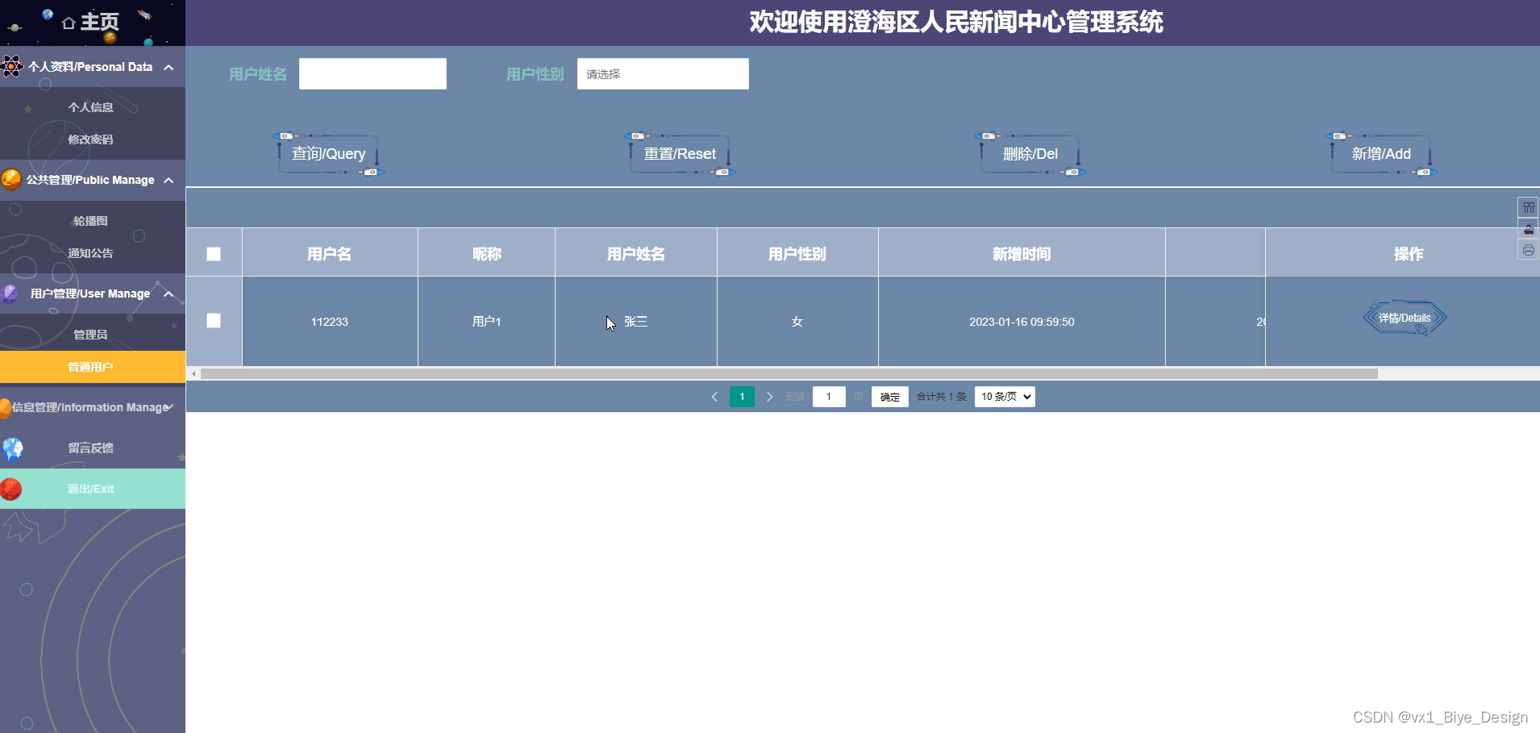Click 退出/Exit to log out

tap(93, 489)
